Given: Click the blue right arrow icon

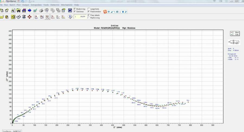Looking at the screenshot, I should click(30, 11).
